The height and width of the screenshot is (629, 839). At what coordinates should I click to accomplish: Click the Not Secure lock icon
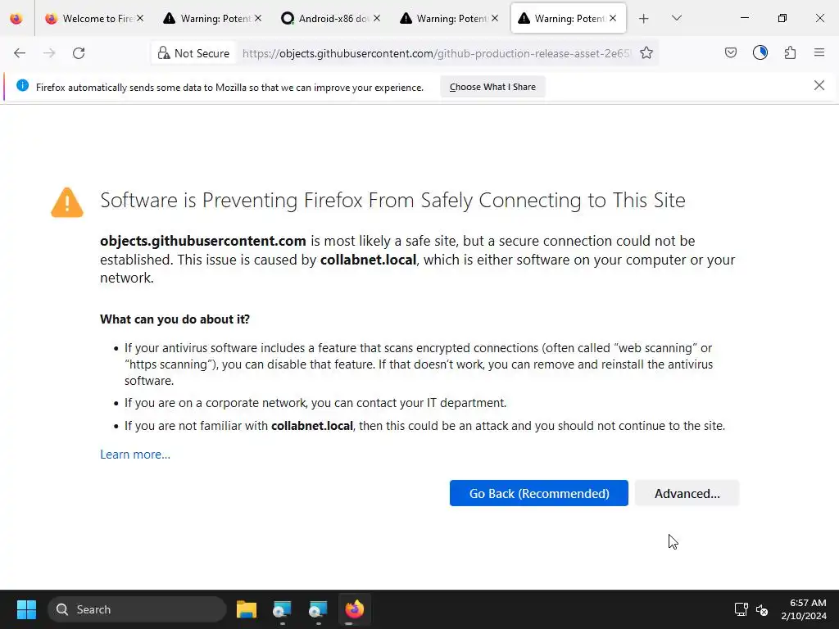[164, 53]
